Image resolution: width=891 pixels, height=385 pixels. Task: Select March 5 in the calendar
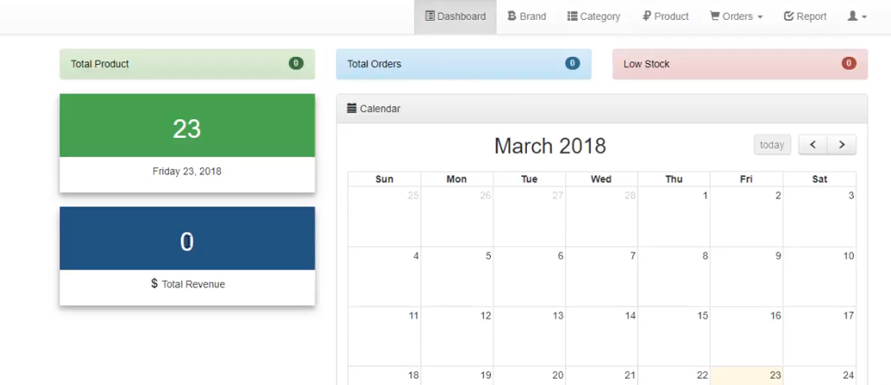point(457,277)
